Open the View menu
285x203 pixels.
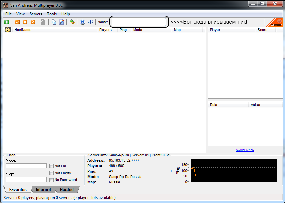(20, 14)
